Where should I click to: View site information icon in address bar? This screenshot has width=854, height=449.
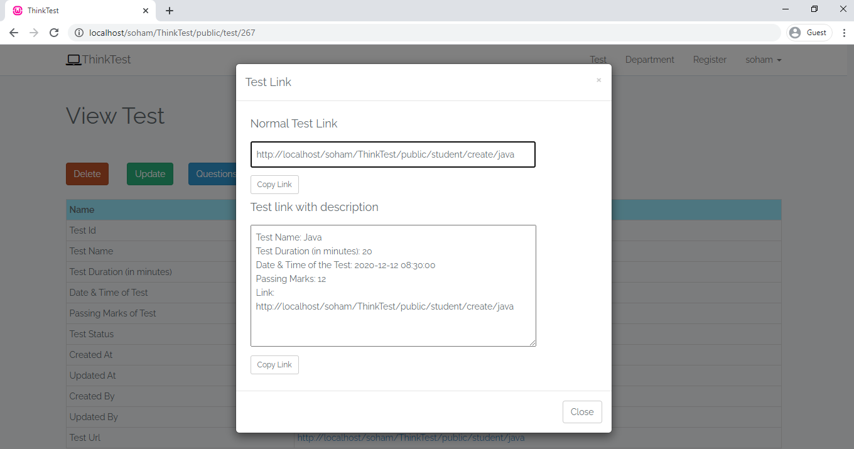(x=79, y=33)
